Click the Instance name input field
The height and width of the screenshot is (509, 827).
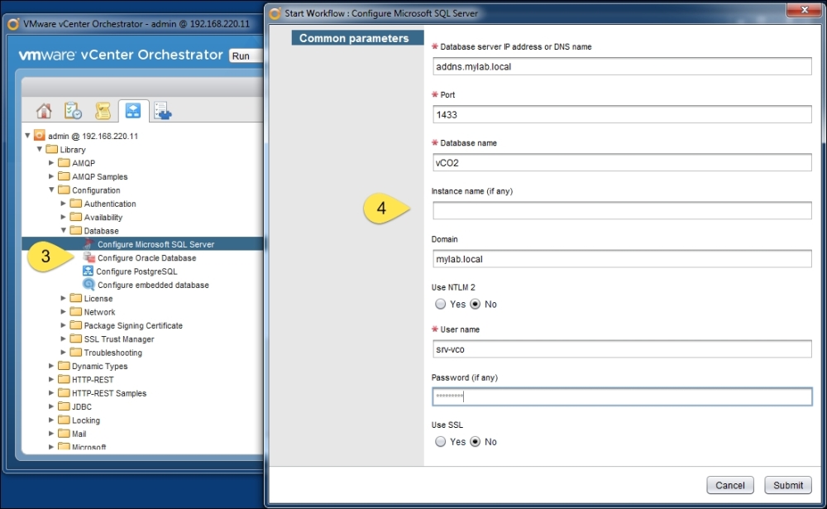[621, 211]
